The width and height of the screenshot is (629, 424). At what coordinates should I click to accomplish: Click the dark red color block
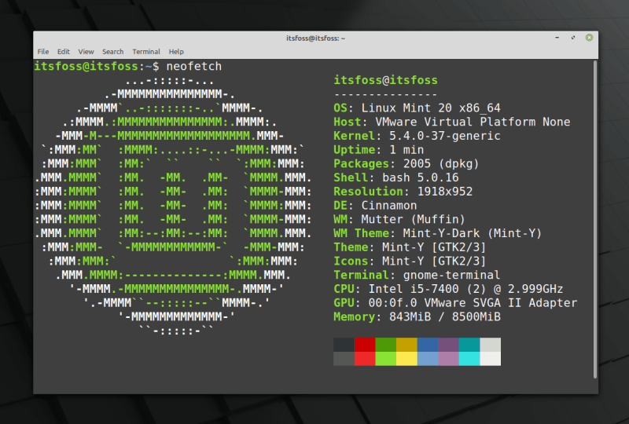point(365,345)
